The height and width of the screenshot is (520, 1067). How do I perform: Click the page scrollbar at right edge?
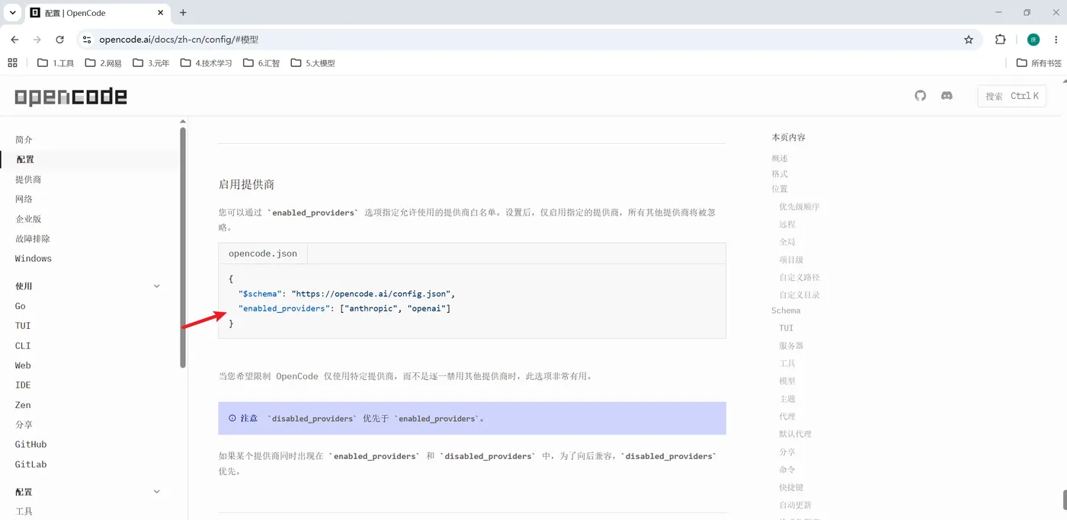pos(1064,499)
